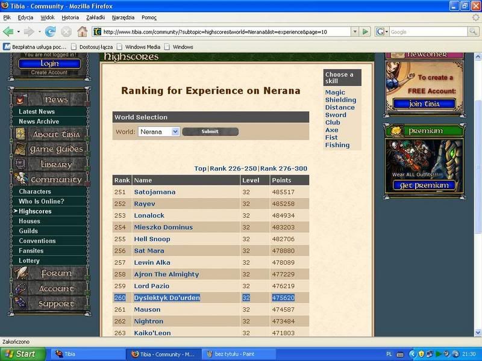The width and height of the screenshot is (482, 361).
Task: Jump to Top of rankings
Action: coord(200,168)
